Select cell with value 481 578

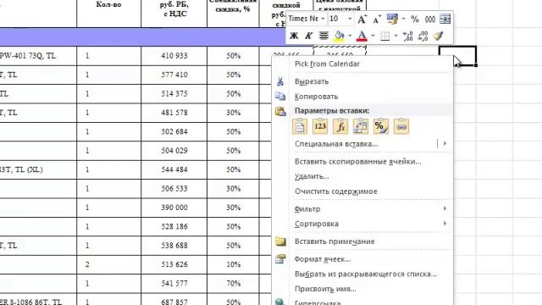(x=174, y=113)
